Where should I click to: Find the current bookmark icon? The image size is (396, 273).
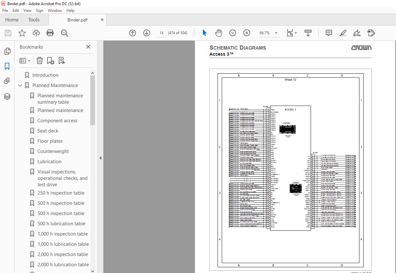coord(62,60)
